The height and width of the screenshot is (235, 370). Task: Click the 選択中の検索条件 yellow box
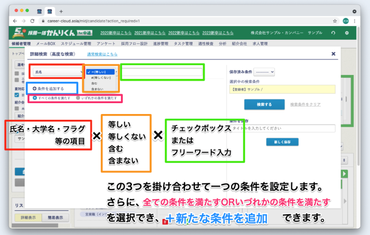tap(282, 89)
